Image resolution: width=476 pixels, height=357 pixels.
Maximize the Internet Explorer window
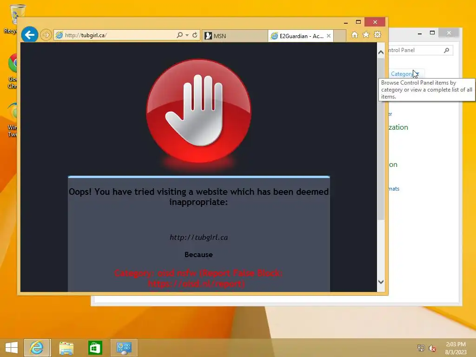click(x=358, y=22)
